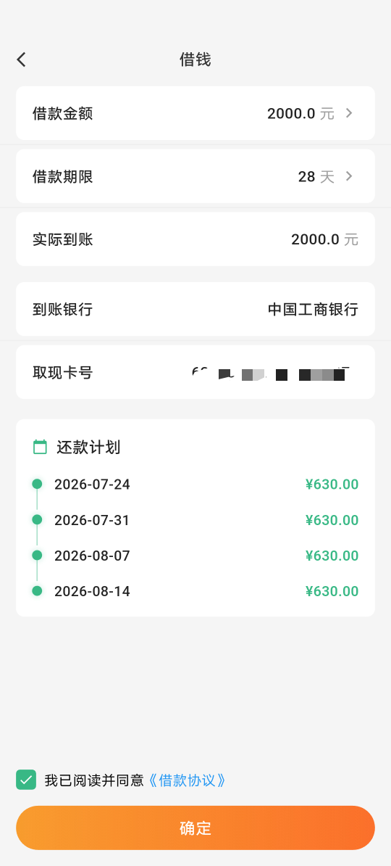Viewport: 391px width, 866px height.
Task: Open the 借款期限 row
Action: pyautogui.click(x=195, y=176)
